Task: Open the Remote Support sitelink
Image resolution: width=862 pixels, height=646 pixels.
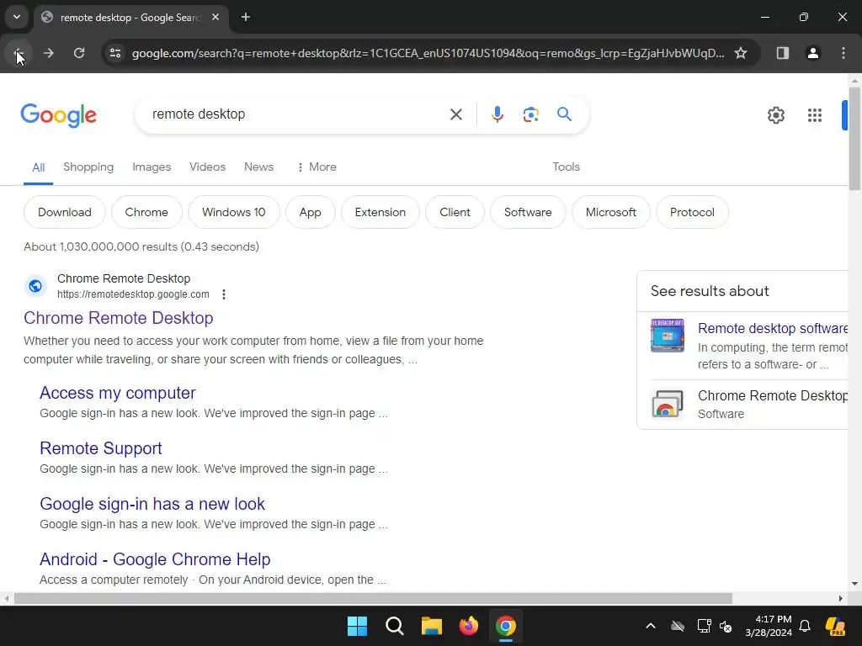Action: click(101, 449)
